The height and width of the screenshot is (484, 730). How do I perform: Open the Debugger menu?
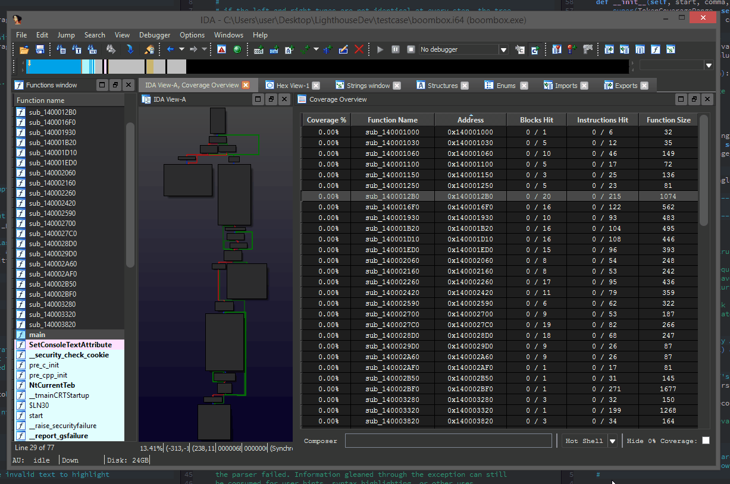155,35
